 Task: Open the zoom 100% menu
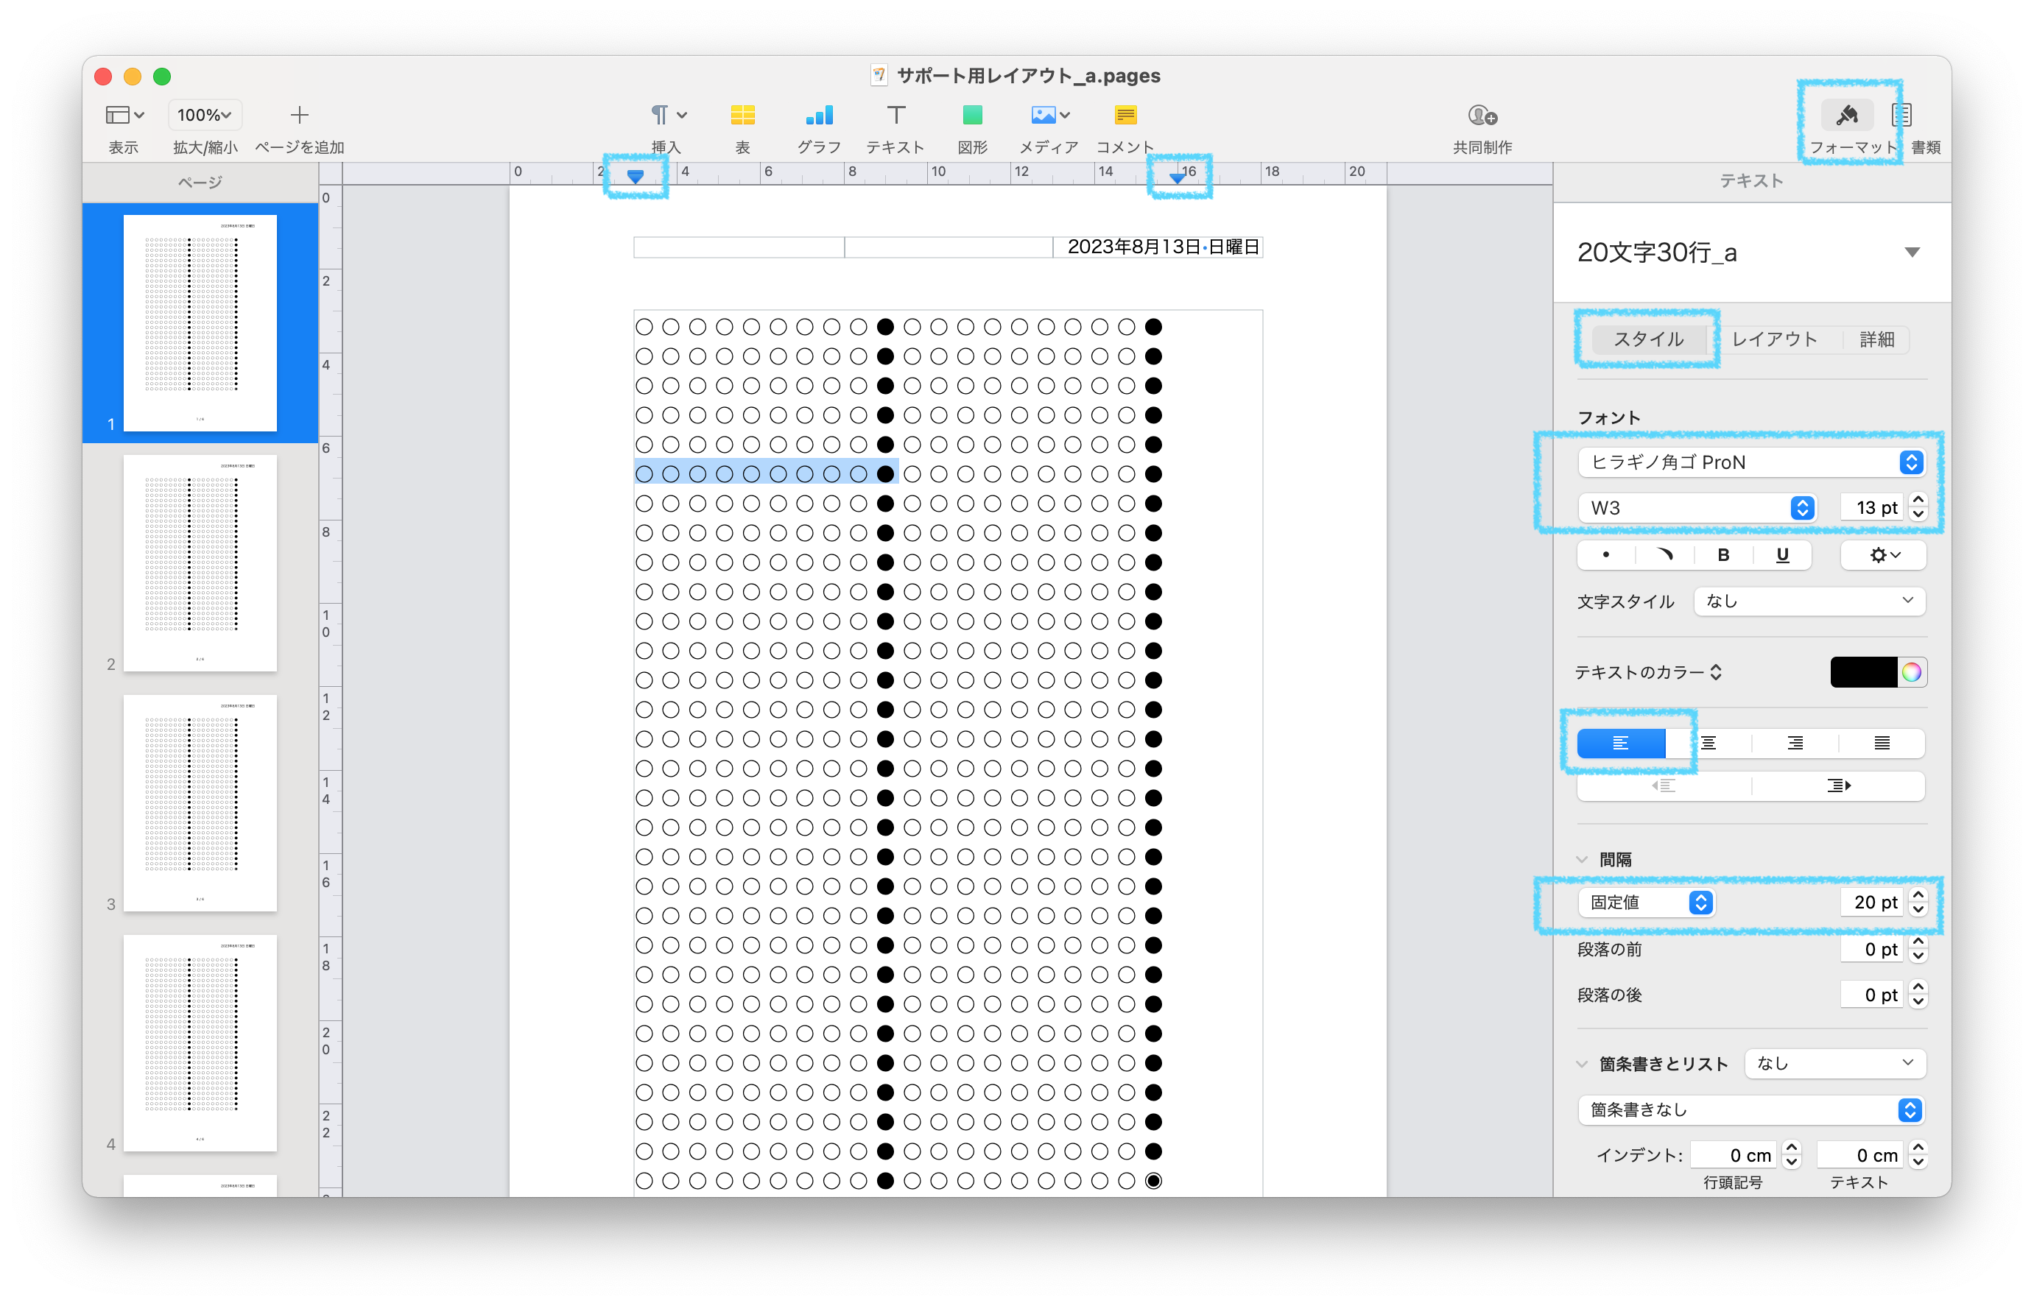pos(205,116)
